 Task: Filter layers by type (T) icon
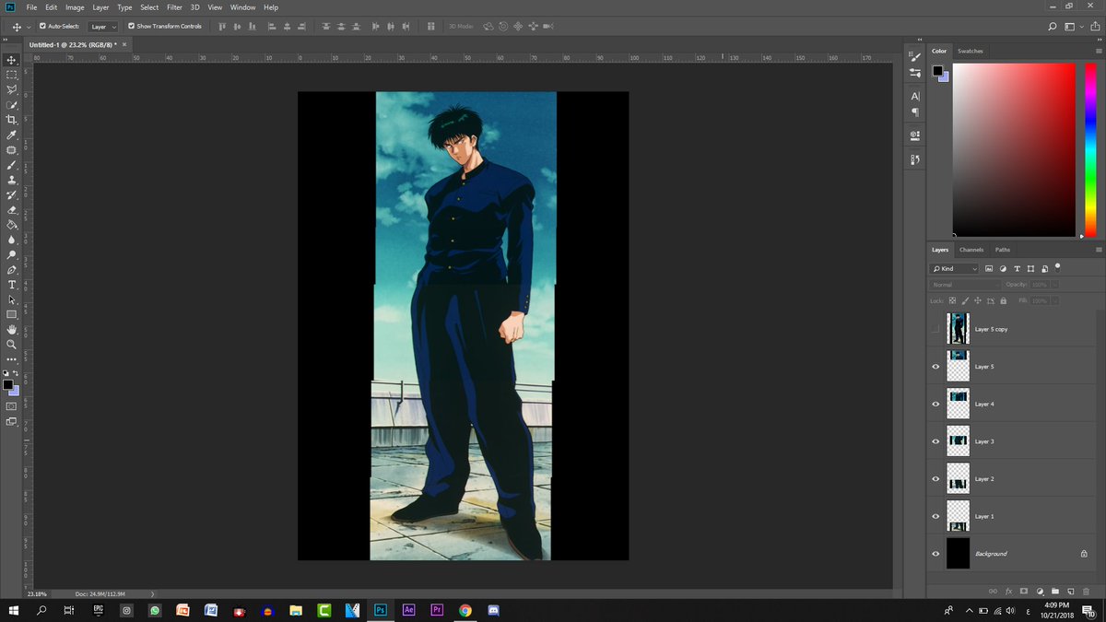1017,269
